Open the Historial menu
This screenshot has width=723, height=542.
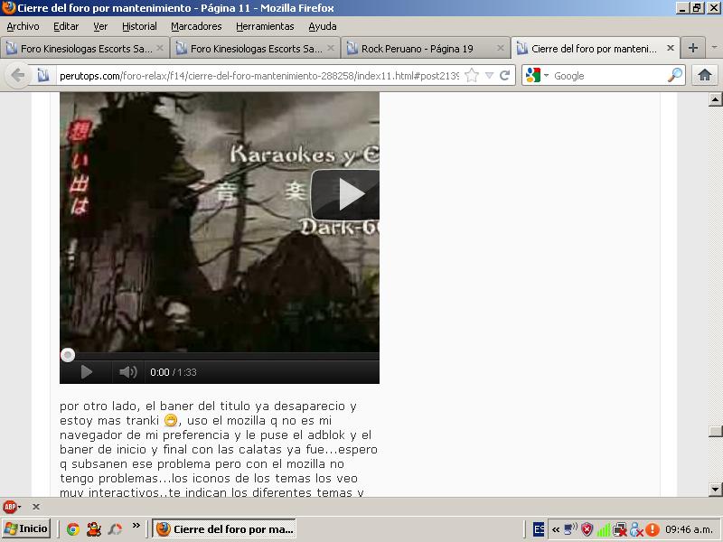139,26
